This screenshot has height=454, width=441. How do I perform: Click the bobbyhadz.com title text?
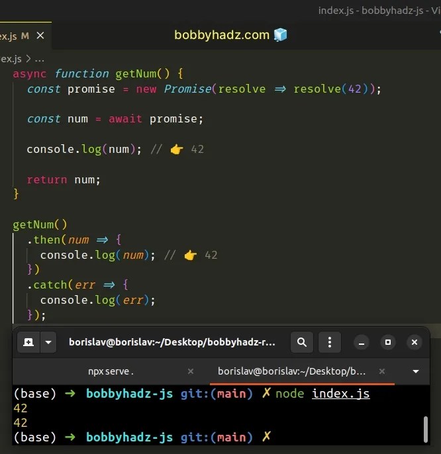[x=222, y=35]
